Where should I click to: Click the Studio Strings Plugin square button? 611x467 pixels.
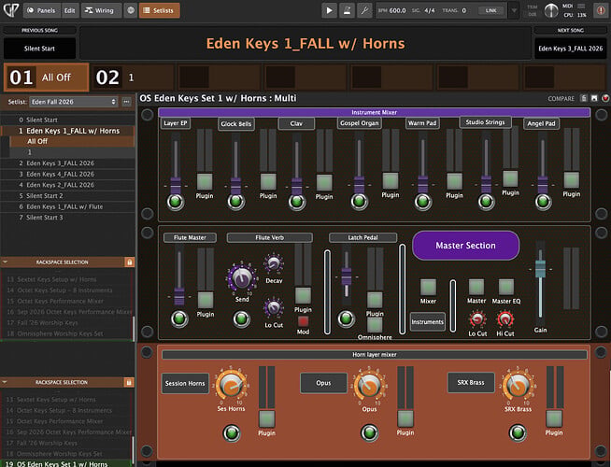pyautogui.click(x=510, y=178)
